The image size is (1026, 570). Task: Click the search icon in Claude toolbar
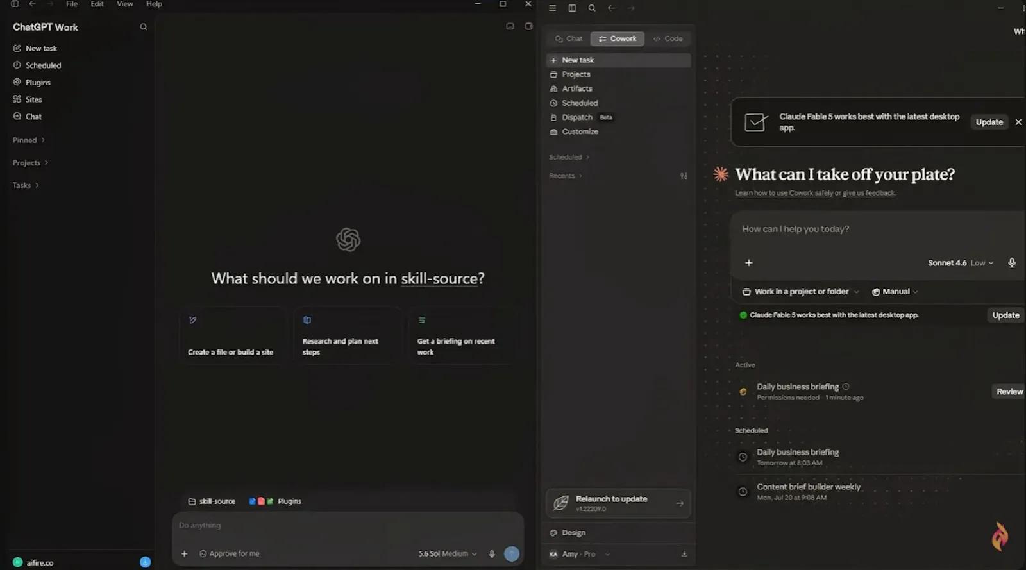coord(592,8)
